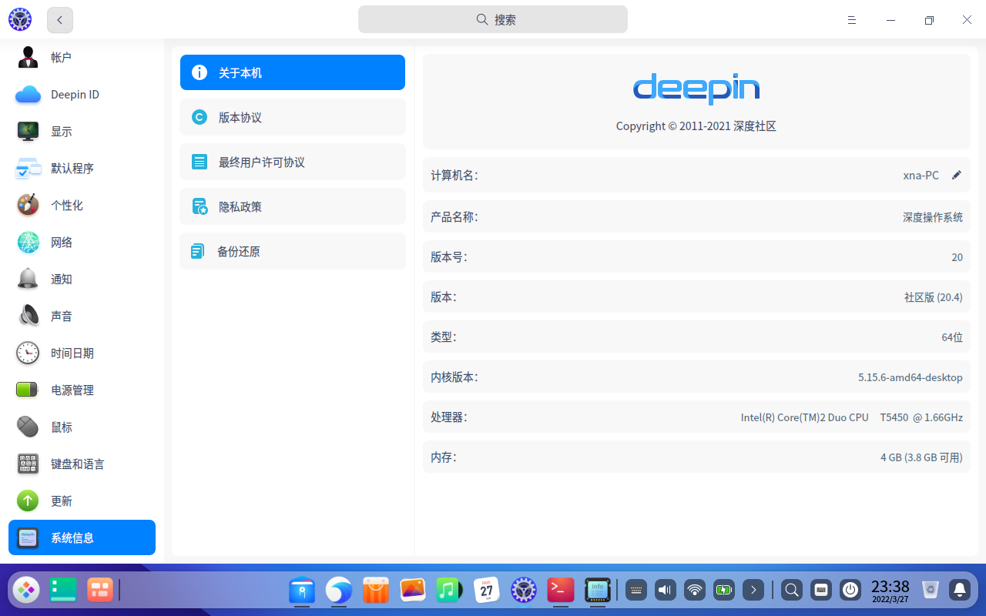Click the volume icon in dock tray
Viewport: 986px width, 616px height.
click(x=665, y=591)
